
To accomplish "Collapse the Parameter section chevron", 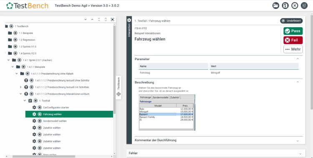I will click(298, 59).
